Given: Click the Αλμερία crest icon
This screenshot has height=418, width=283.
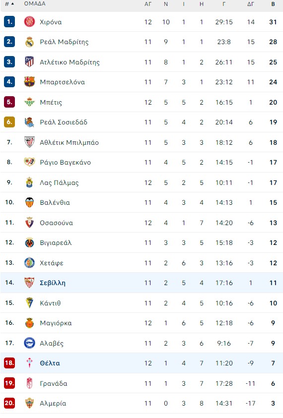Looking at the screenshot, I should [x=29, y=403].
